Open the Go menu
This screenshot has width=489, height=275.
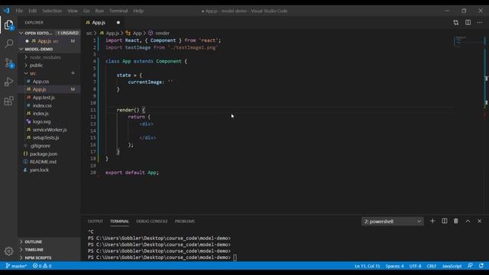pos(86,11)
